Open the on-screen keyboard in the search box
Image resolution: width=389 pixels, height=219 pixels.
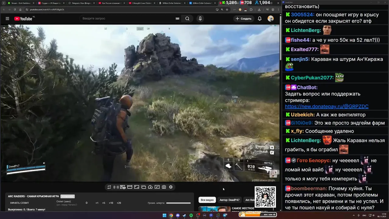177,19
